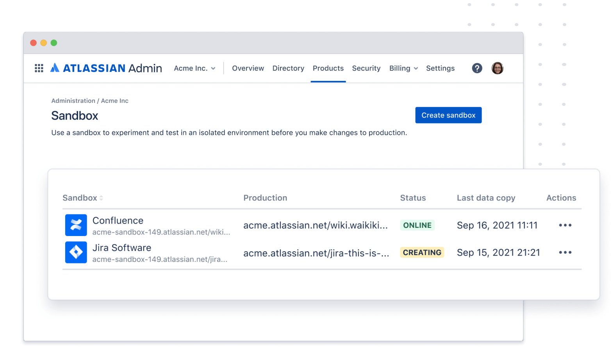Open the Security tab

pyautogui.click(x=366, y=68)
